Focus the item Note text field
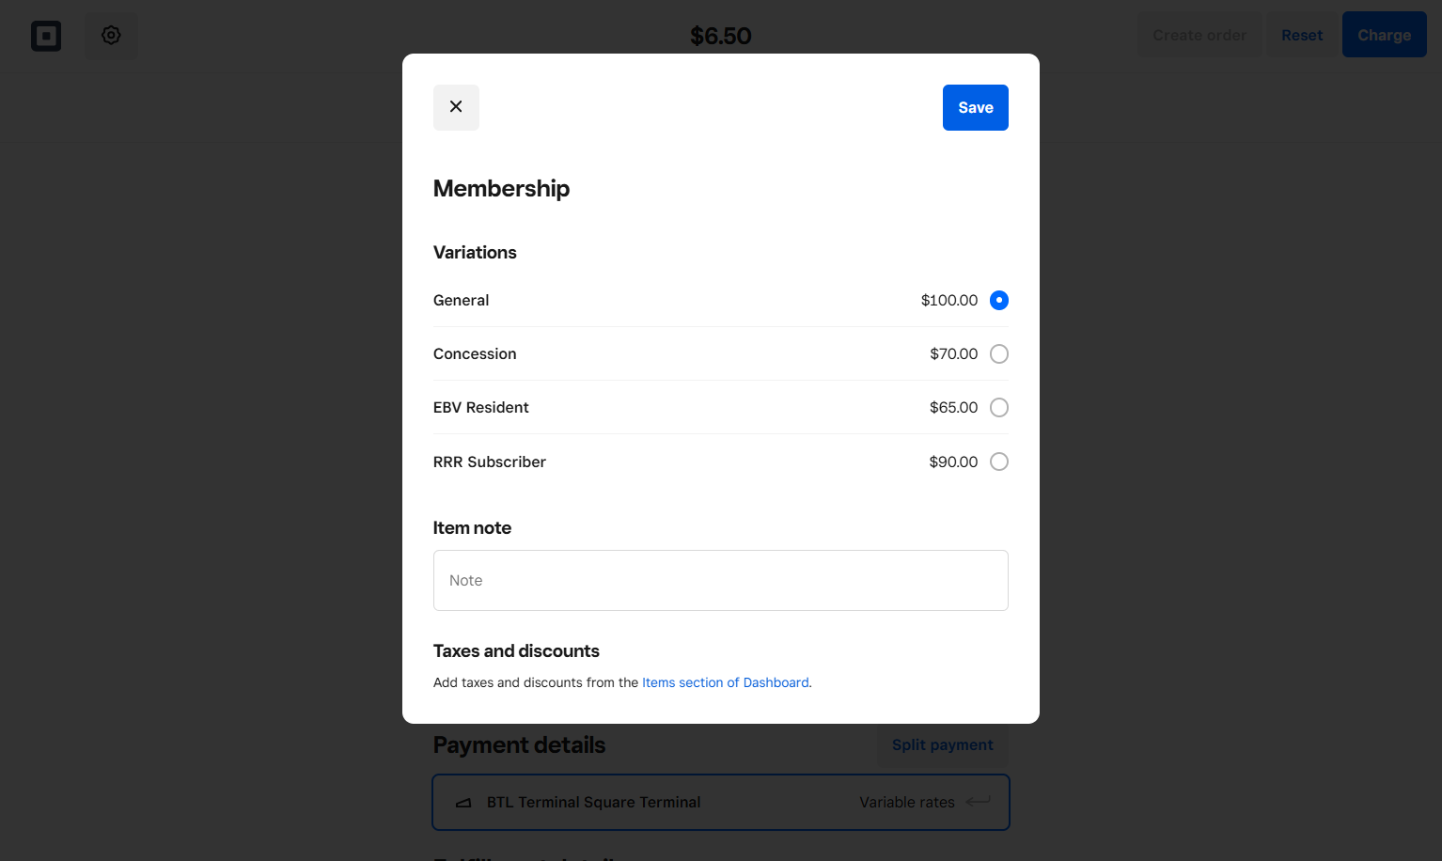This screenshot has width=1442, height=861. pos(721,581)
